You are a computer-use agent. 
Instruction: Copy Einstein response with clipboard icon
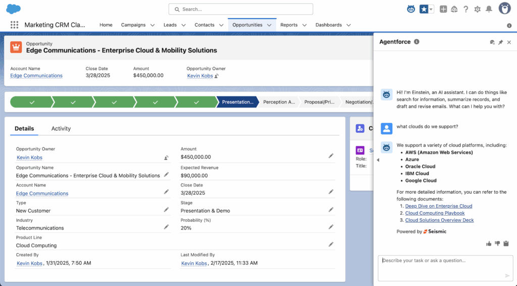506,244
